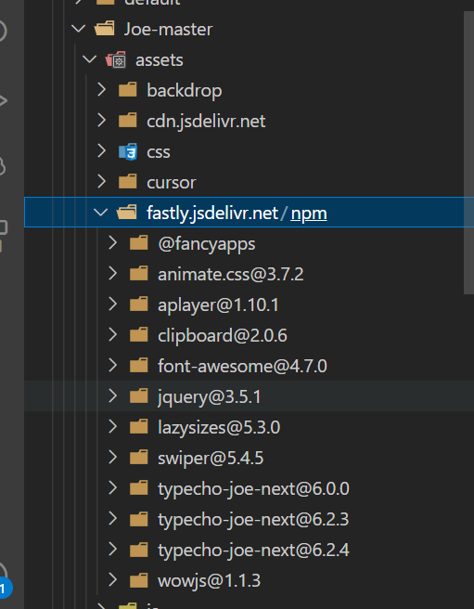Image resolution: width=474 pixels, height=609 pixels.
Task: Expand the lazysizes@5.3.0 folder chevron
Action: [113, 427]
